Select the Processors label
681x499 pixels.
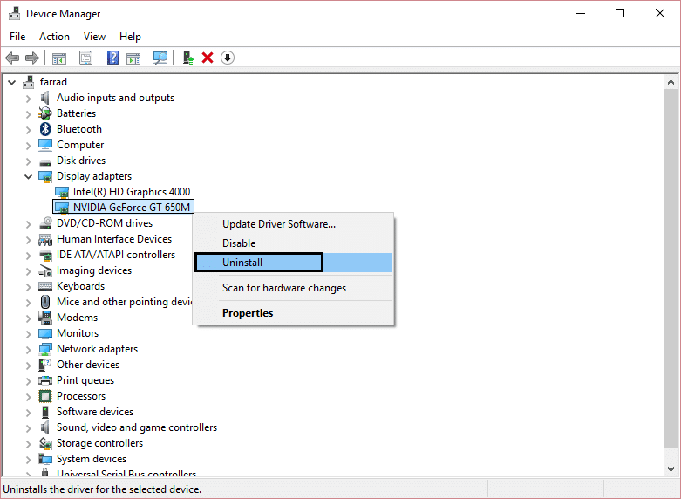[x=81, y=396]
